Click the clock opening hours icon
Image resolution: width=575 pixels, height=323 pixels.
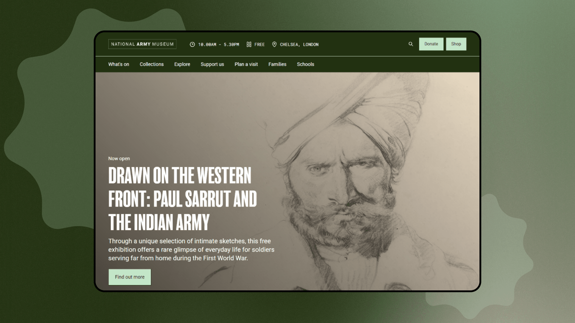pos(192,44)
